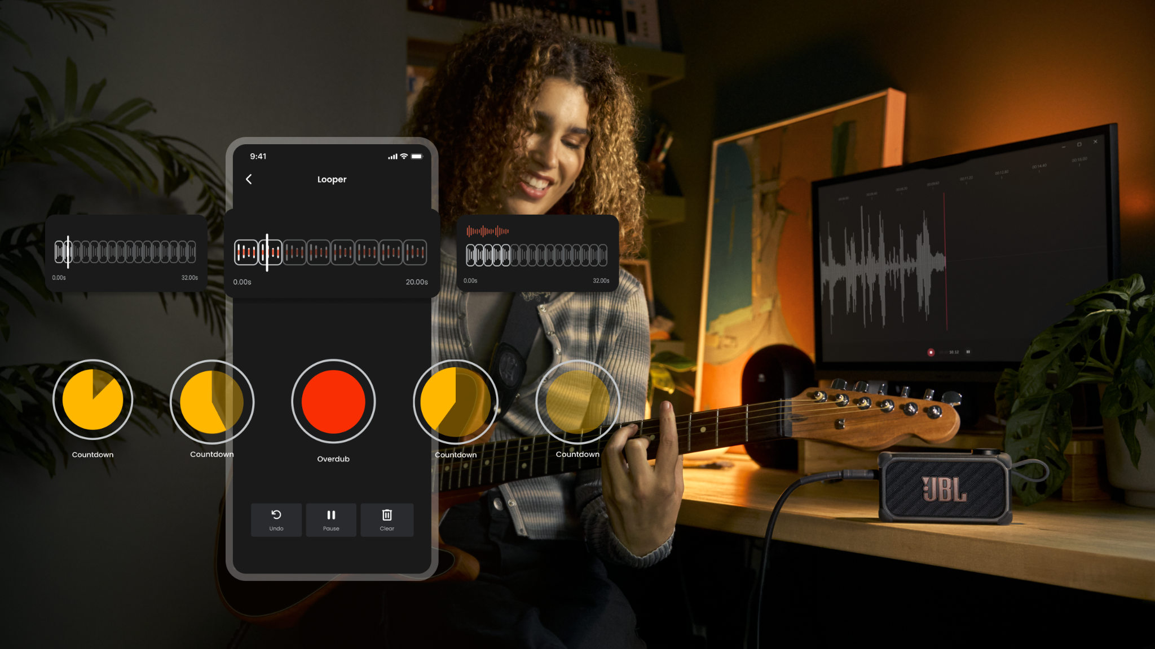Expand the maximize control on the monitor window
The height and width of the screenshot is (649, 1155).
coord(1079,144)
